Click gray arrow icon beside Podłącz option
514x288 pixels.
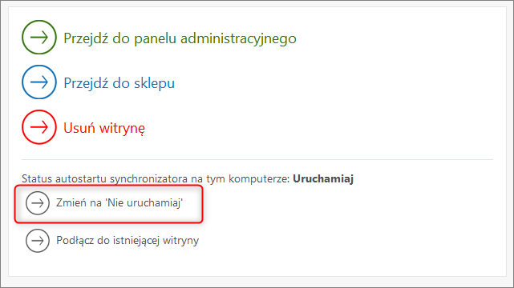[x=38, y=241]
